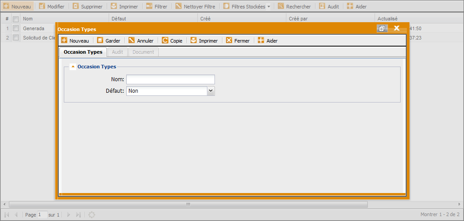Viewport: 464px width, 221px height.
Task: Check the box for the Generada row
Action: point(16,28)
